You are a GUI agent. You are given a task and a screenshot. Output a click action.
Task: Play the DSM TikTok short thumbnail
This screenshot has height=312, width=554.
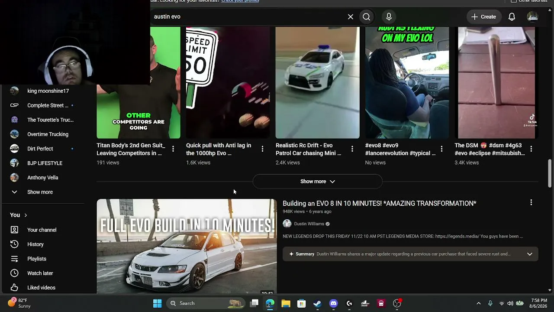pyautogui.click(x=496, y=83)
